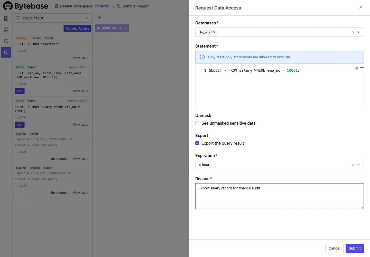This screenshot has width=370, height=257.
Task: Uncheck Export the query result
Action: click(197, 143)
